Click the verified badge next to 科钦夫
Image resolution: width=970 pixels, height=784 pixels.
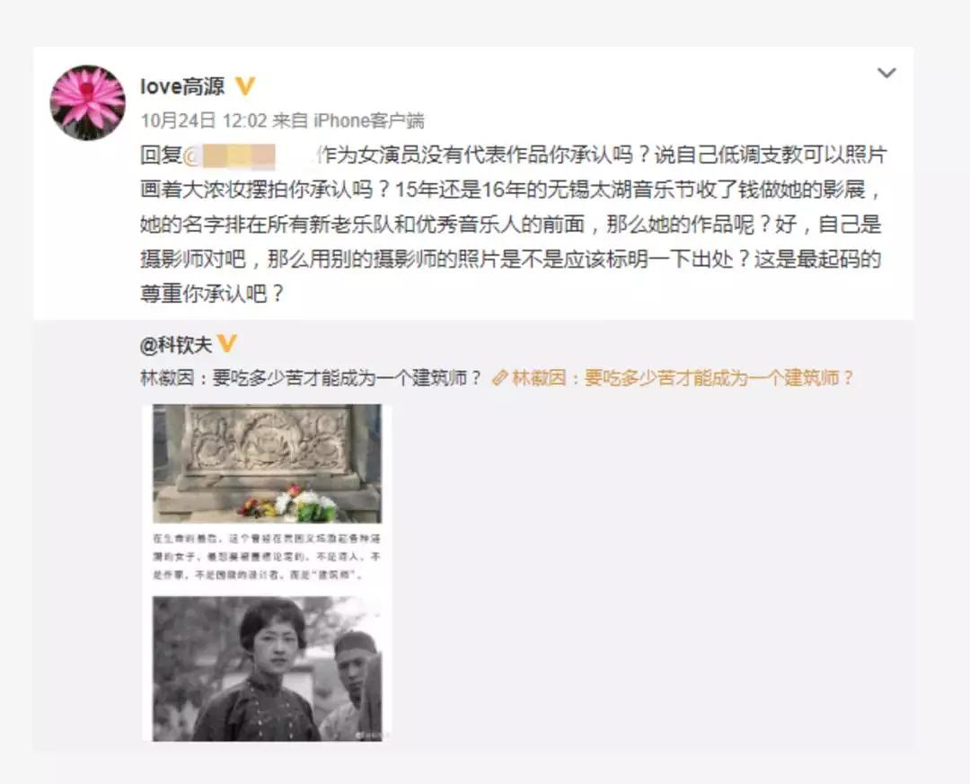point(227,343)
